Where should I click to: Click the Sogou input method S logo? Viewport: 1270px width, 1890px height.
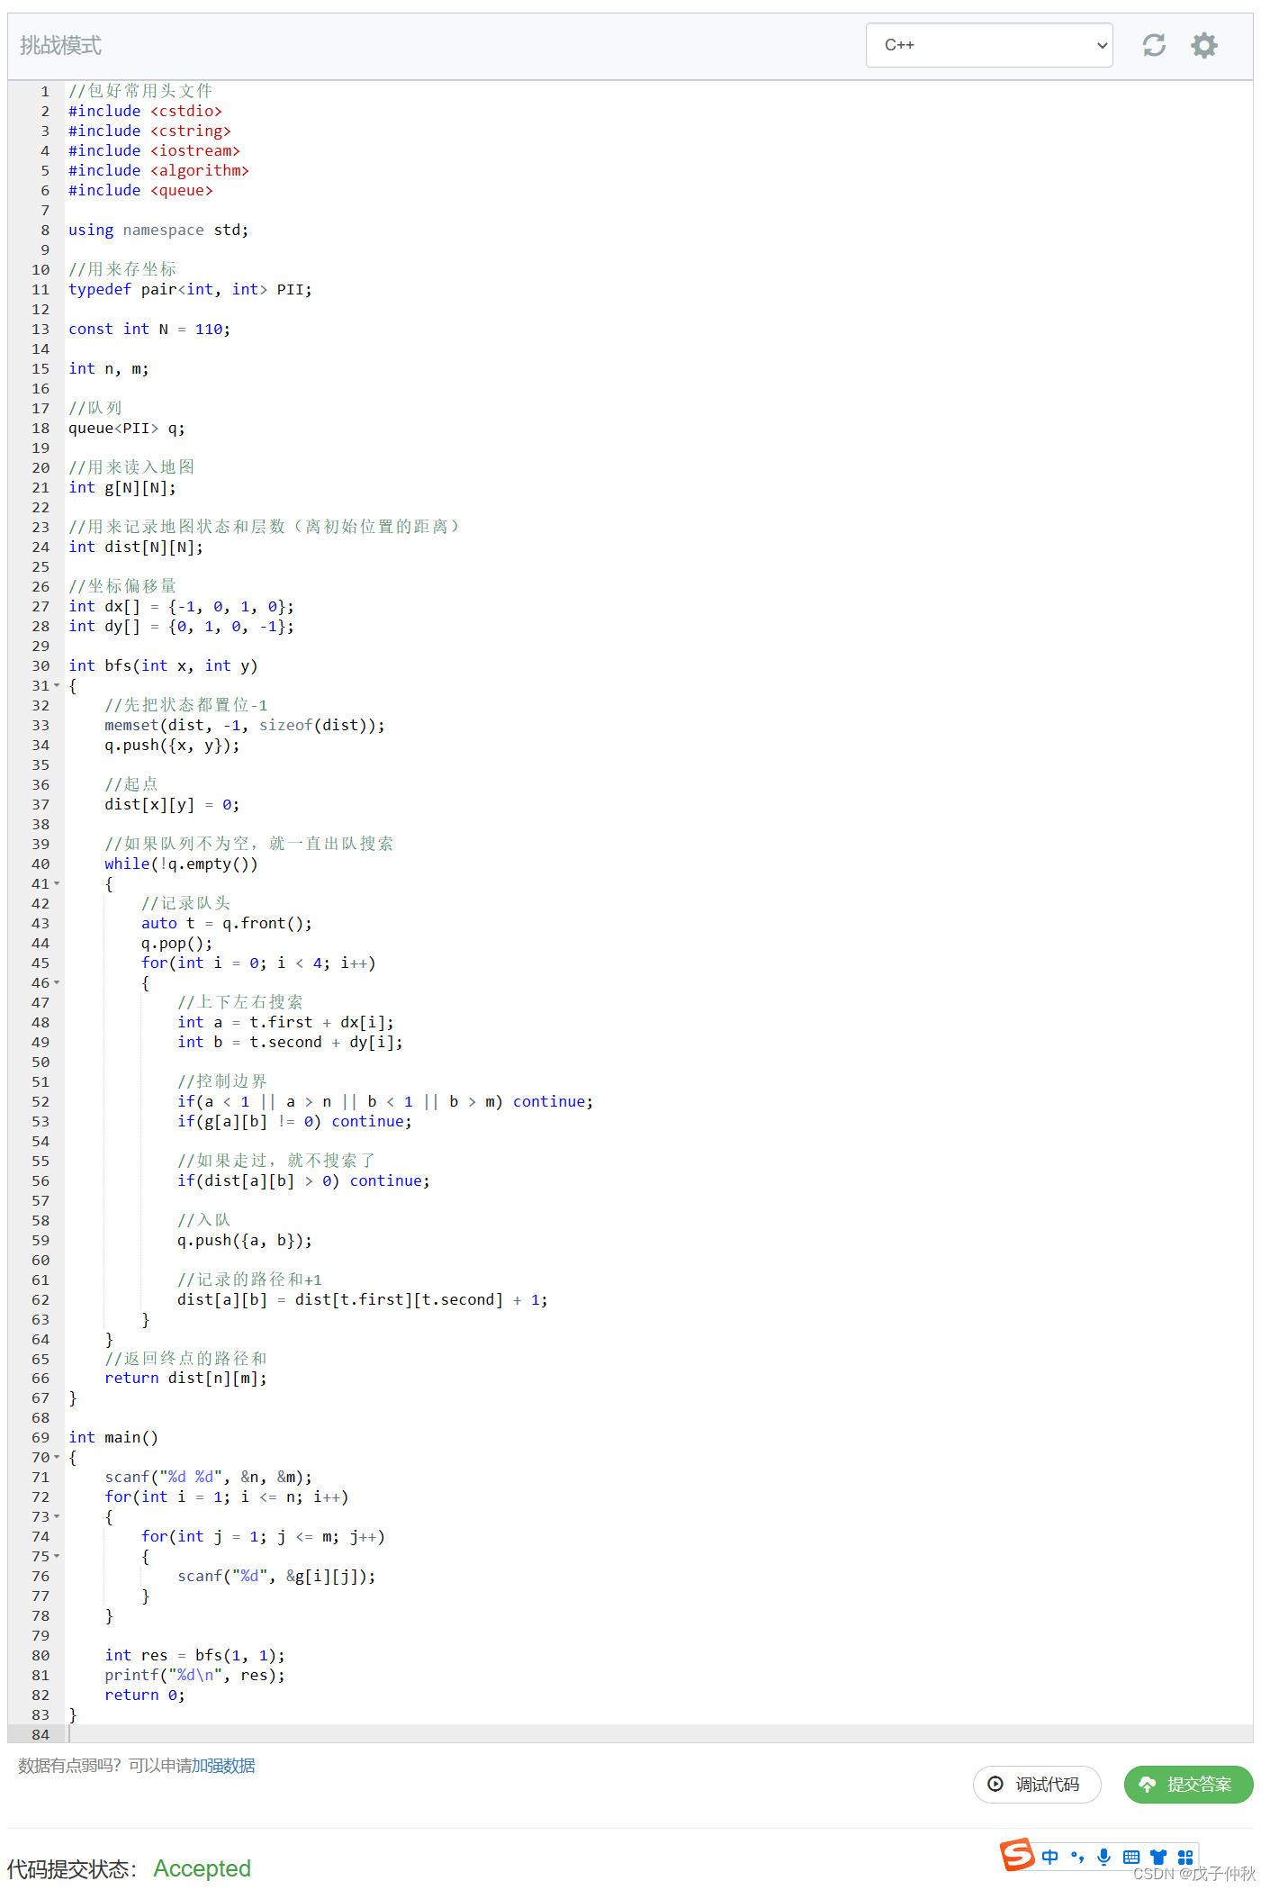coord(1017,1855)
